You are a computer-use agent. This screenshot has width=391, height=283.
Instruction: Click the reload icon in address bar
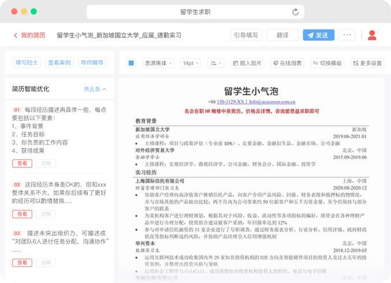(x=296, y=12)
